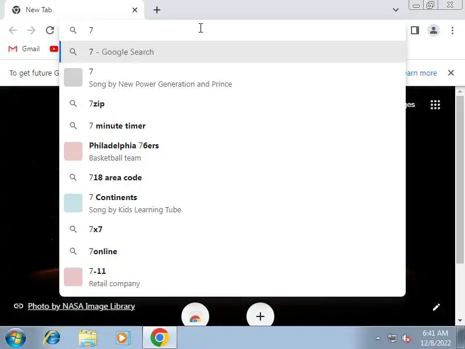The height and width of the screenshot is (349, 465).
Task: Select the '7 minute timer' suggestion
Action: coord(232,126)
